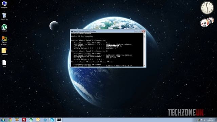Screen dimensions: 217x122
Task: Click the cmd window title bar text
Action: tap(85, 31)
